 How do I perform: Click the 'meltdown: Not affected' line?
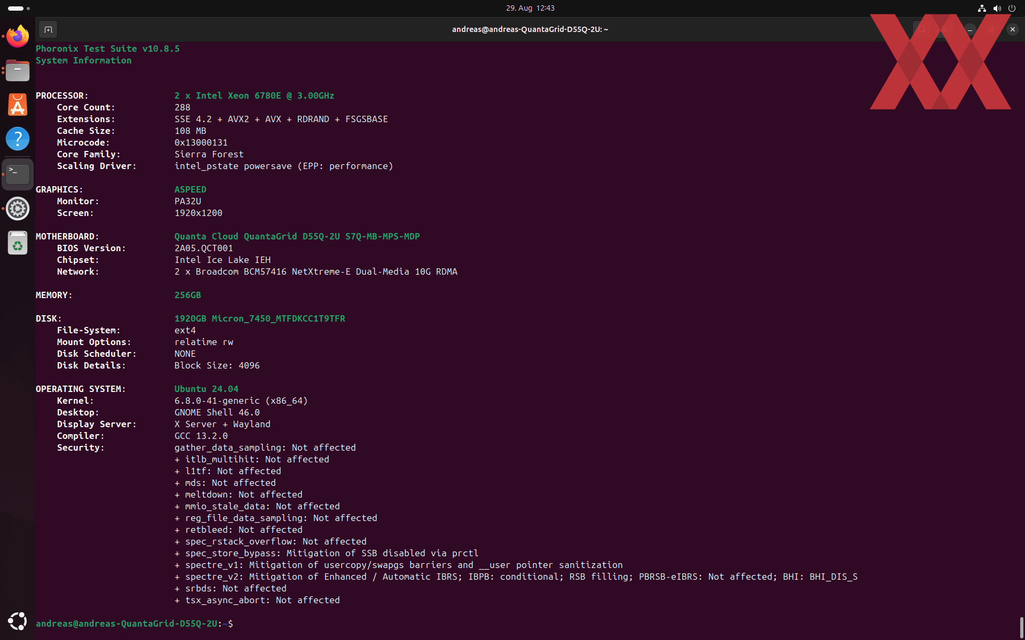(239, 494)
